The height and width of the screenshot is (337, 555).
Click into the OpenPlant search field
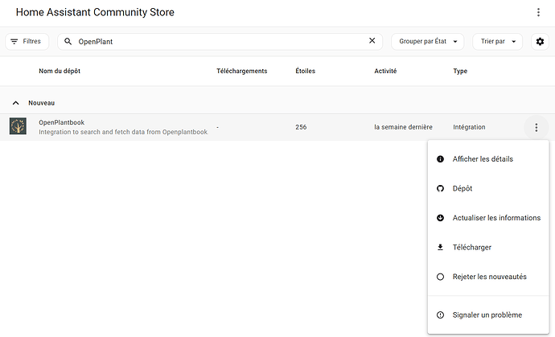[x=217, y=41]
